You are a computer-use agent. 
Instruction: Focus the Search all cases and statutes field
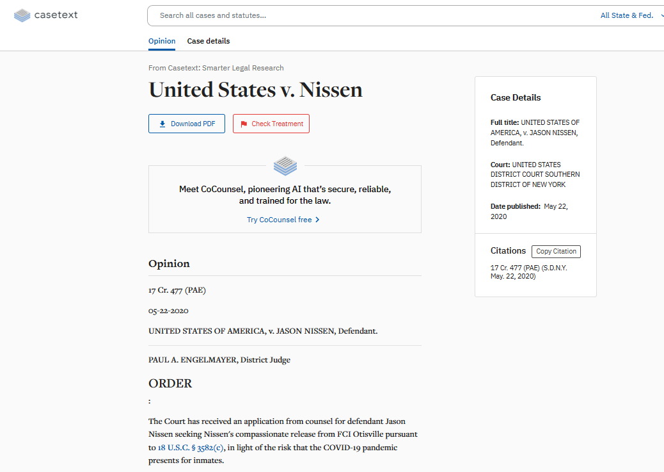click(373, 15)
